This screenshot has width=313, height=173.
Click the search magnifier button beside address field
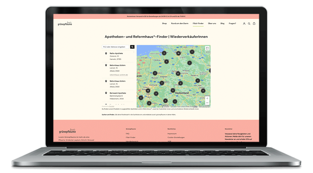pyautogui.click(x=132, y=47)
